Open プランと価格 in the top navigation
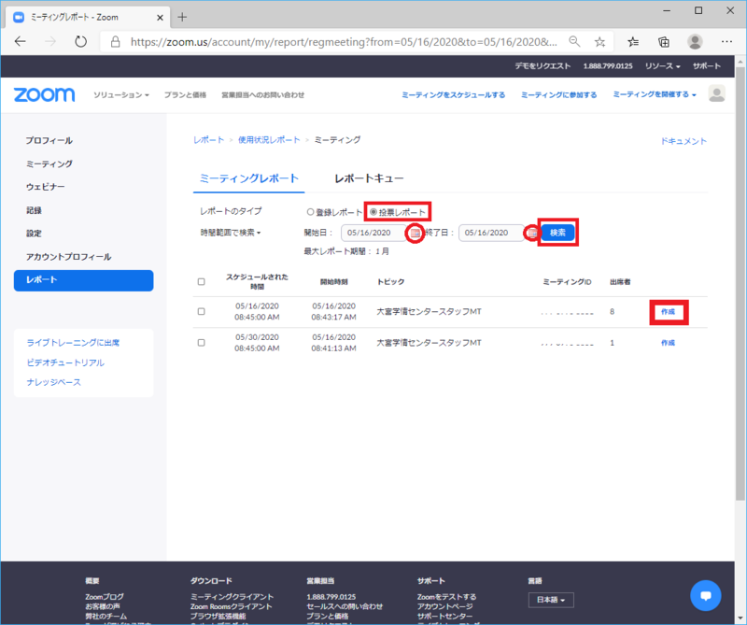The width and height of the screenshot is (747, 625). point(185,95)
